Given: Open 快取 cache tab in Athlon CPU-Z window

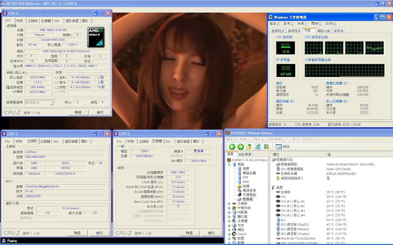Looking at the screenshot, I should click(20, 21).
